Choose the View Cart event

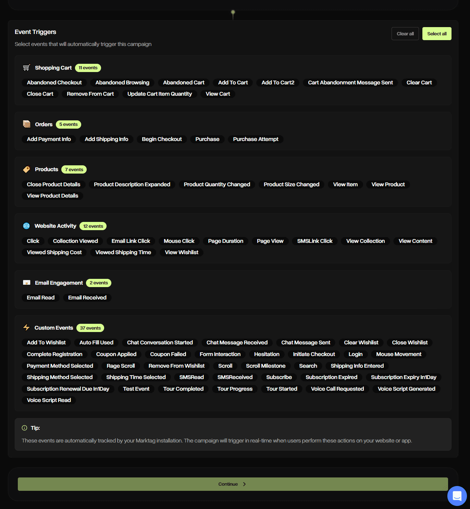click(218, 94)
